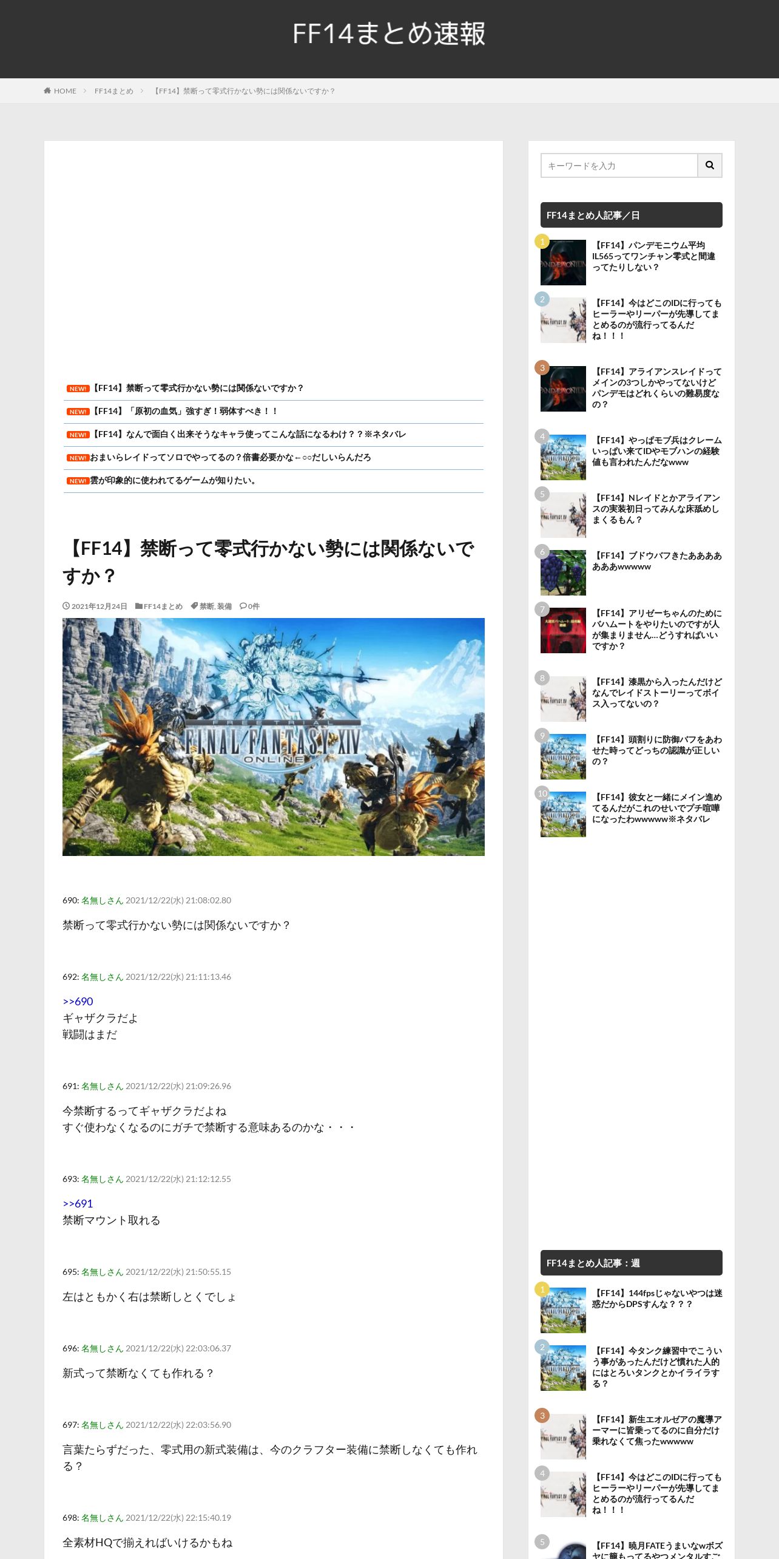Click the 装備 tag link
The width and height of the screenshot is (779, 1559).
(x=224, y=606)
